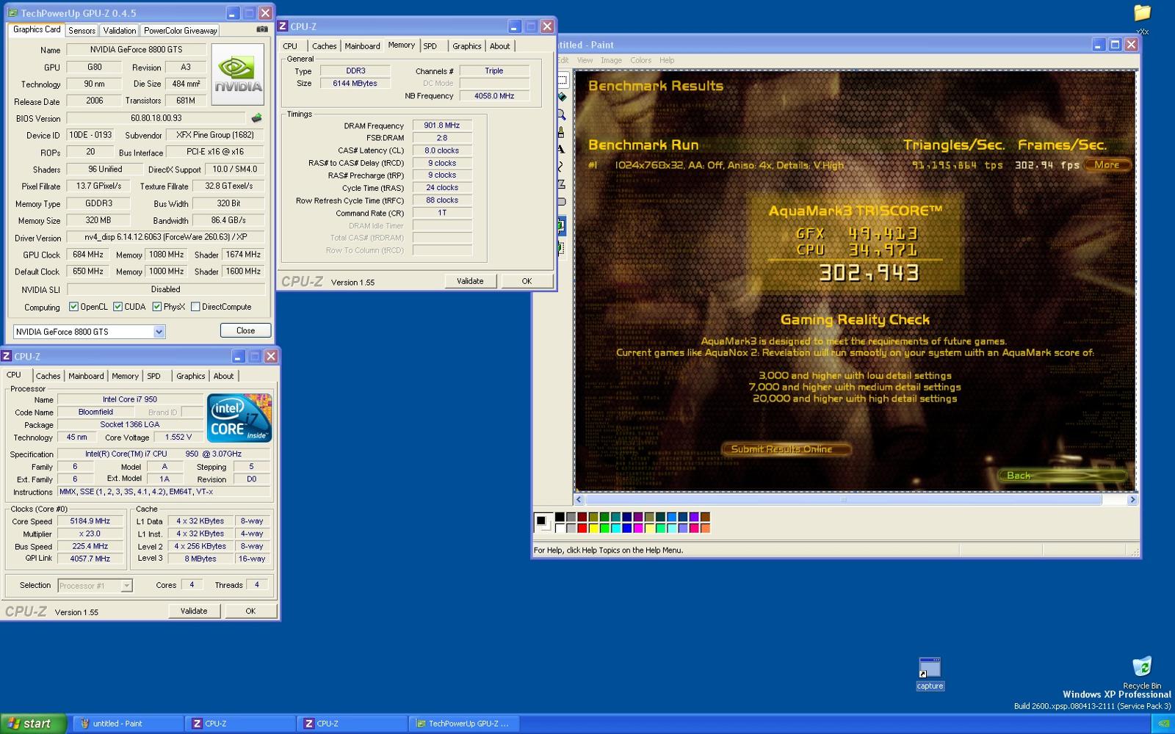Image resolution: width=1175 pixels, height=734 pixels.
Task: Click the NB Frequency value 4058.0 MHz
Action: coord(494,96)
